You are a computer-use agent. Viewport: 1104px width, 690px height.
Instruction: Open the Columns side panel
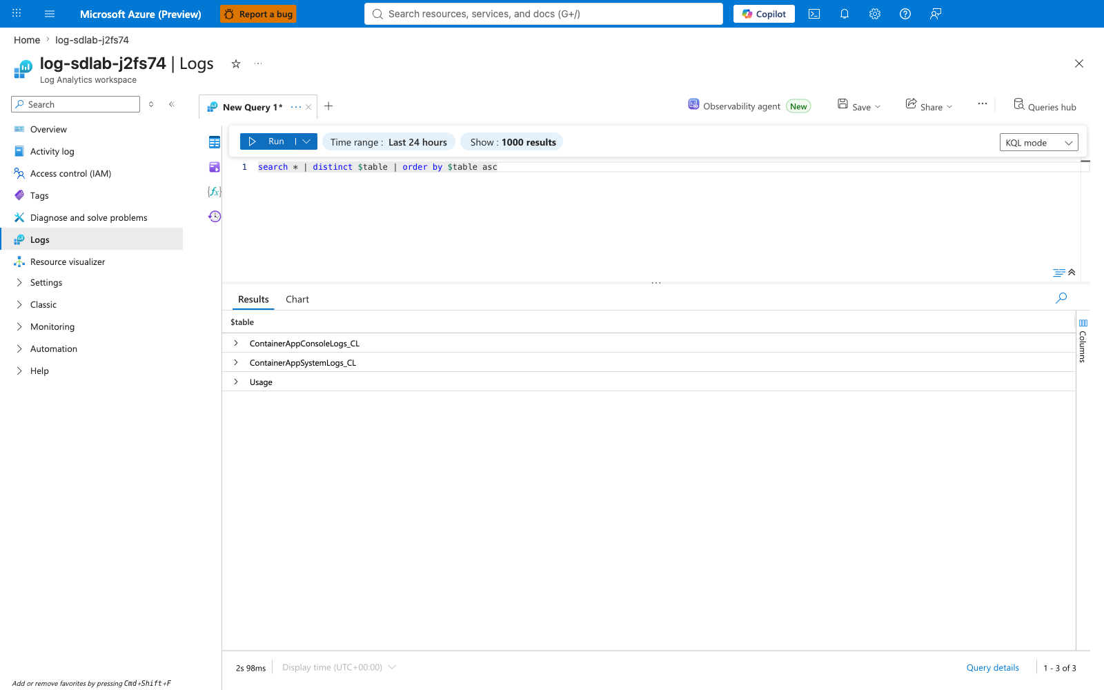click(x=1083, y=342)
